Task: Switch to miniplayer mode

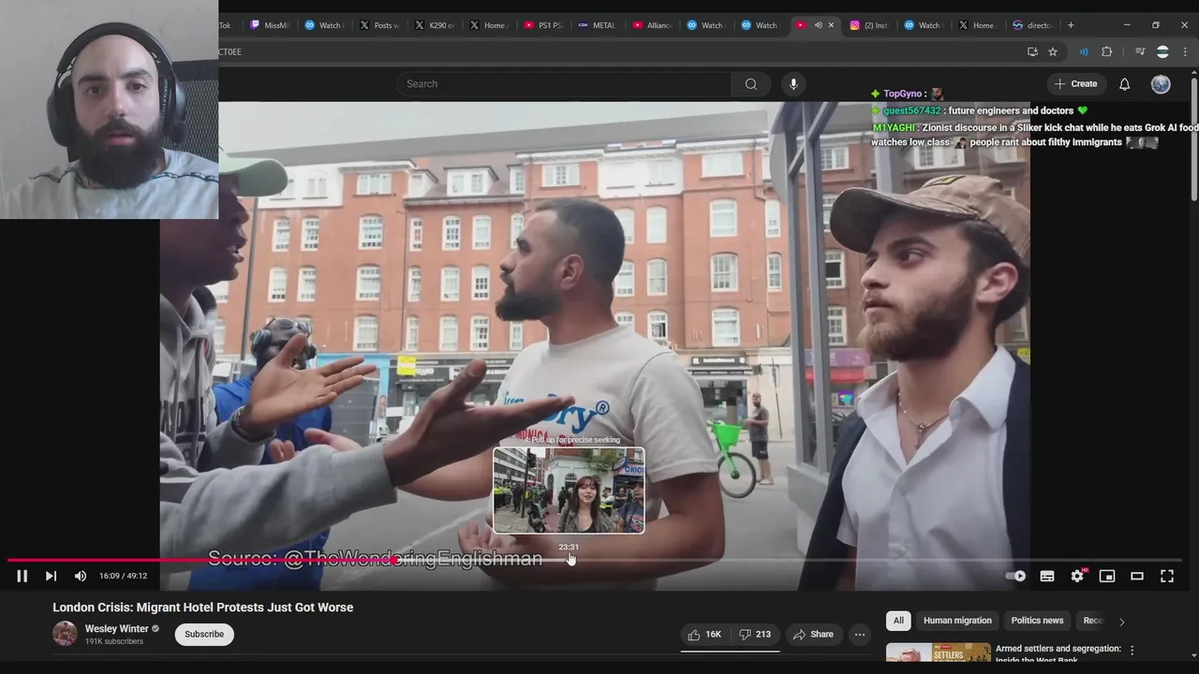Action: point(1107,576)
